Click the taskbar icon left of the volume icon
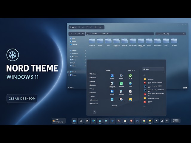Screen dimensions: 191x143 click(x=162, y=121)
